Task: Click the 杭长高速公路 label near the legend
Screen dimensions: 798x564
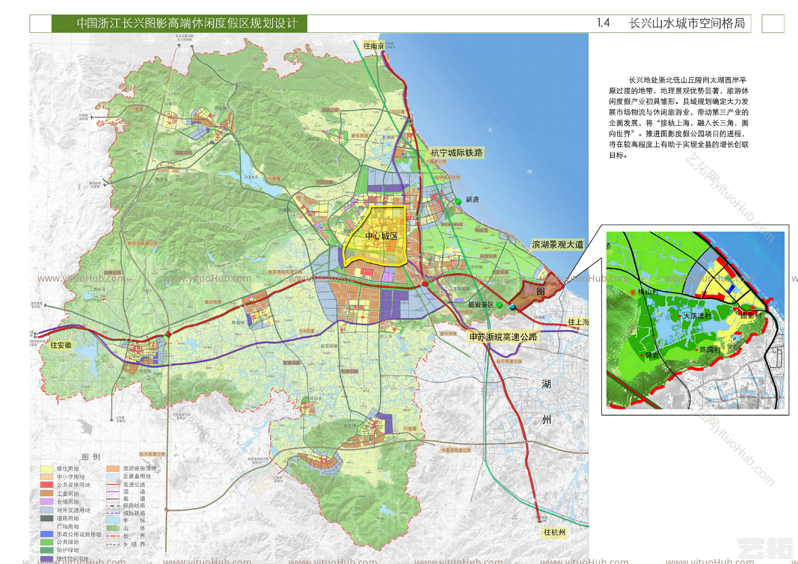Action: click(x=152, y=454)
